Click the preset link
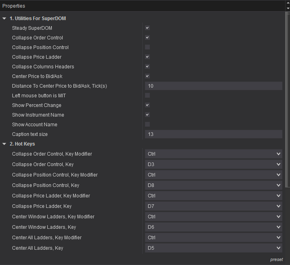 pyautogui.click(x=276, y=260)
